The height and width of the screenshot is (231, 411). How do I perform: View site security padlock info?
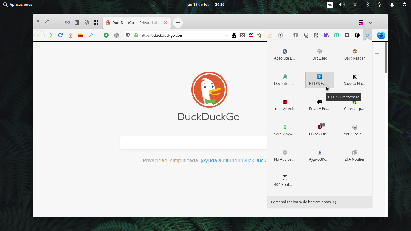click(136, 35)
